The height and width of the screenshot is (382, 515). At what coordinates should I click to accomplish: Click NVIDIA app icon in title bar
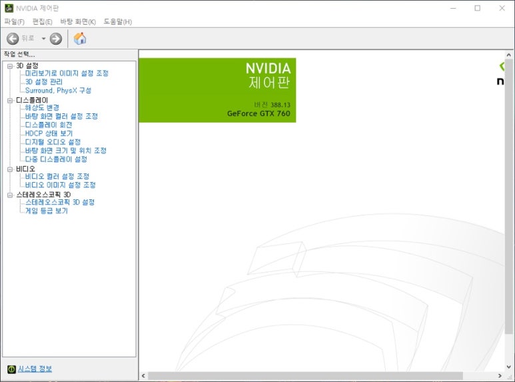[x=9, y=8]
